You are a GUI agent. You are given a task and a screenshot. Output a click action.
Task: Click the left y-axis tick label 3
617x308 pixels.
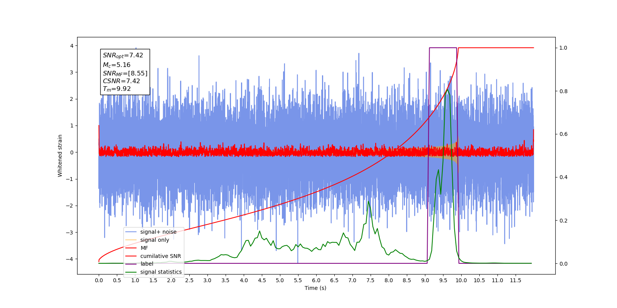click(x=72, y=72)
